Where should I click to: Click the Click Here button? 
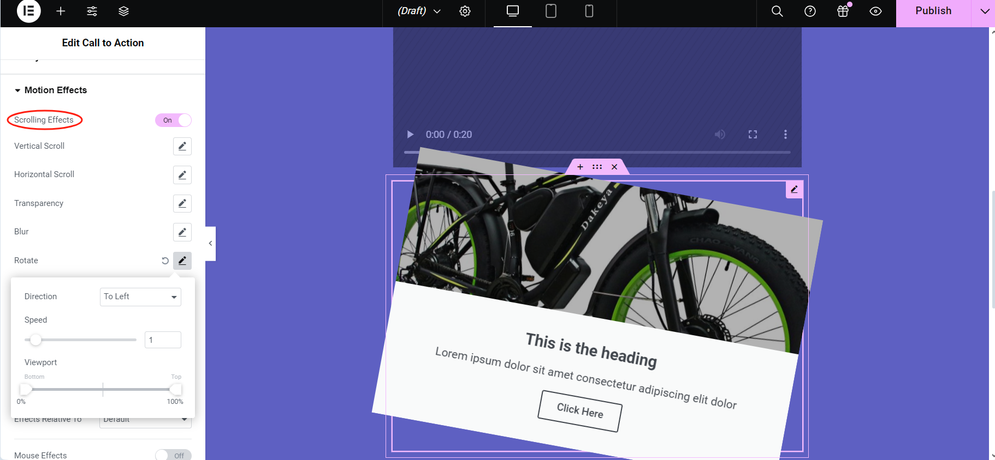[x=580, y=410]
